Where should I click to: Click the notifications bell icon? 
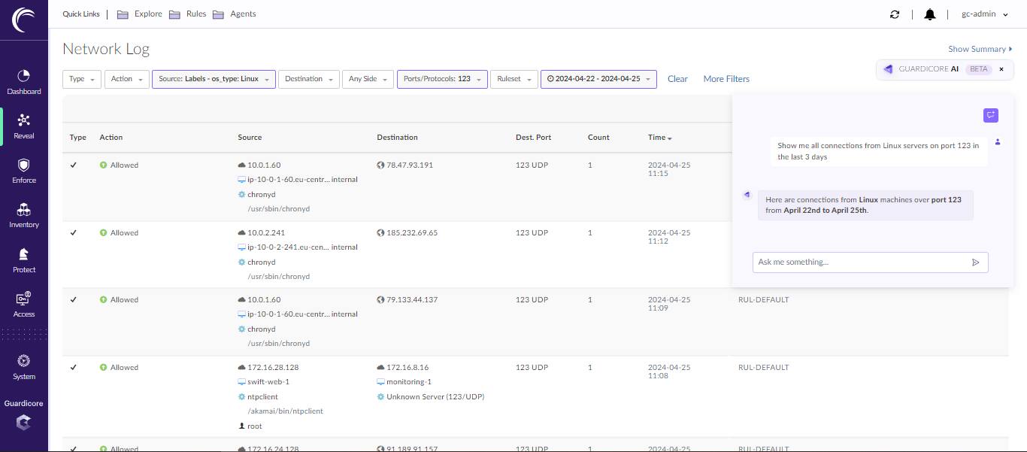pyautogui.click(x=930, y=14)
